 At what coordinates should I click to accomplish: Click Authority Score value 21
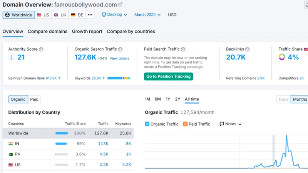tap(21, 57)
